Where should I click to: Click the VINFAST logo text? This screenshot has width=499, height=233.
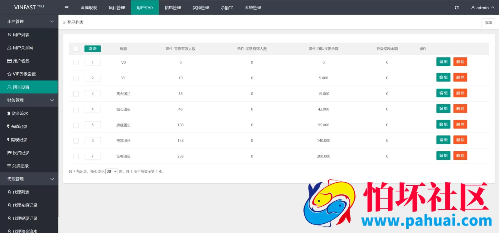click(x=25, y=7)
